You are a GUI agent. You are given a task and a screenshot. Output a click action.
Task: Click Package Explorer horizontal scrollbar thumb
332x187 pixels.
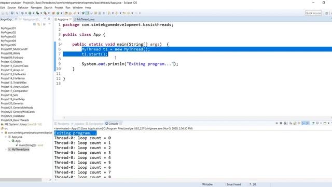tap(21, 180)
